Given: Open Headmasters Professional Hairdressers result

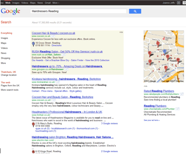Looking at the screenshot, I should pyautogui.click(x=67, y=112).
